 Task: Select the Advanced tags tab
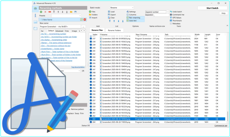tap(59, 31)
